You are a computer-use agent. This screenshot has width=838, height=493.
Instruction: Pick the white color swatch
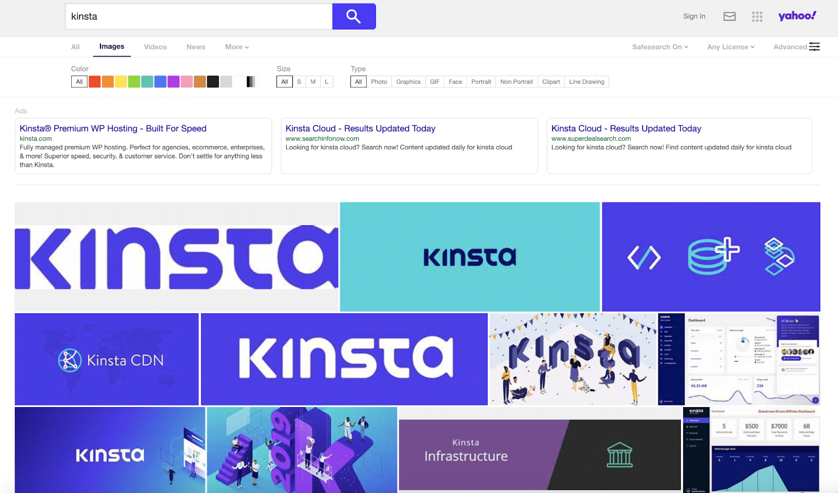239,82
